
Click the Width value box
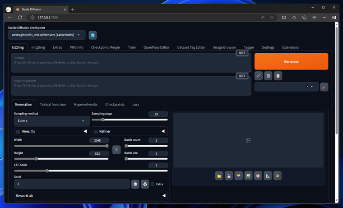pyautogui.click(x=99, y=140)
